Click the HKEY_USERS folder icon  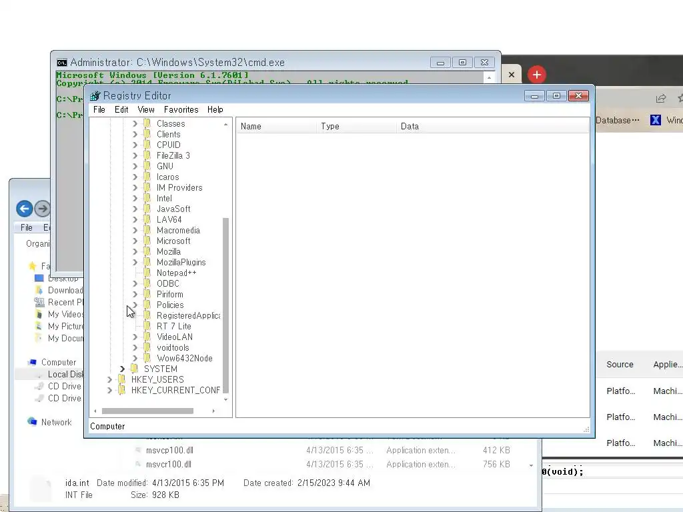coord(122,379)
